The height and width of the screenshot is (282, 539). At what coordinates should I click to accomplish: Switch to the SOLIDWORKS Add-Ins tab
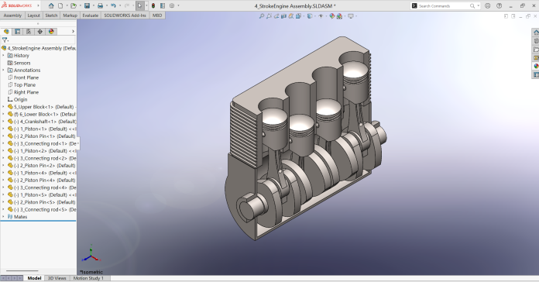(x=125, y=15)
